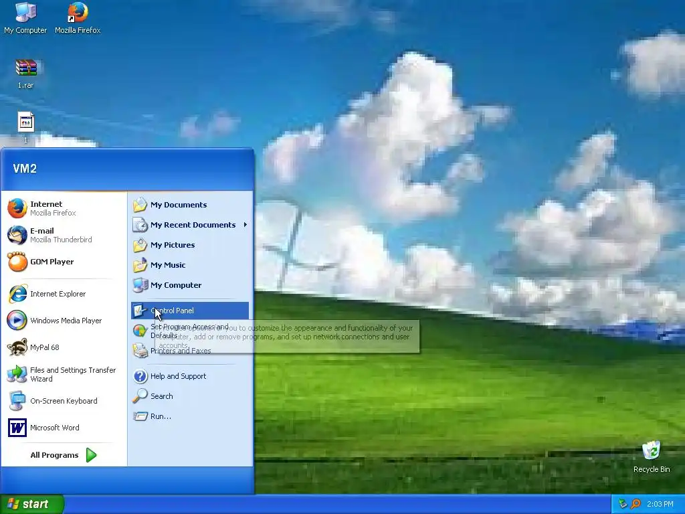Click the Microsoft Word W icon

17,428
